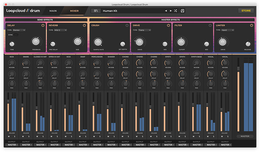Click the MASTER EFFECTS section header
The width and height of the screenshot is (260, 152).
[x=170, y=20]
